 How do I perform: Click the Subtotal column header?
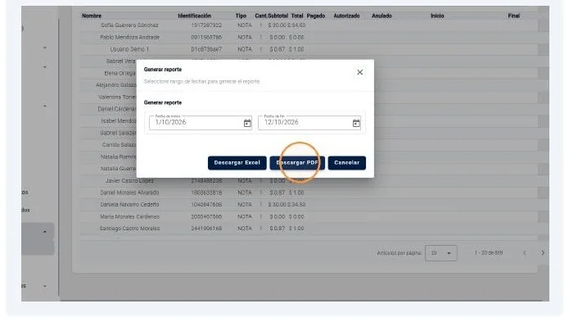pos(278,16)
